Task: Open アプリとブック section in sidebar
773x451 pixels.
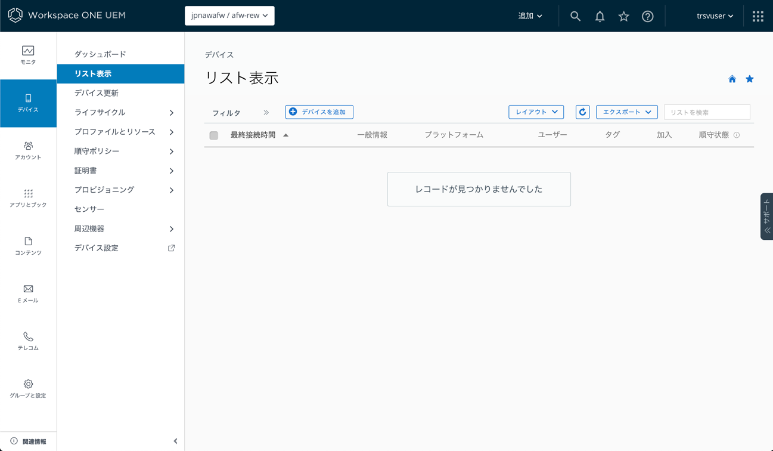Action: [x=28, y=199]
